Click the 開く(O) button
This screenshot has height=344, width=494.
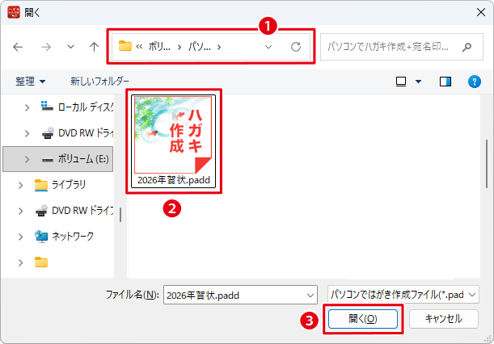point(363,319)
